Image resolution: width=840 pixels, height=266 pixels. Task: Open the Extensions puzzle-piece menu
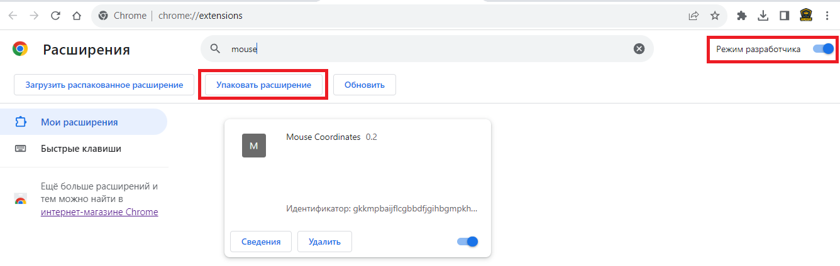tap(742, 16)
